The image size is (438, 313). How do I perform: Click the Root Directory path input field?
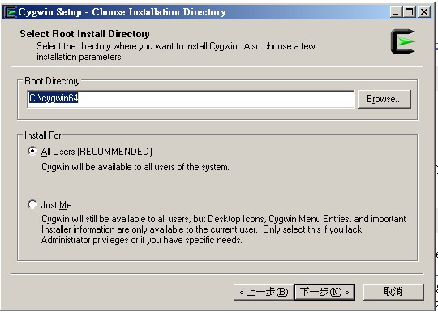[x=191, y=99]
